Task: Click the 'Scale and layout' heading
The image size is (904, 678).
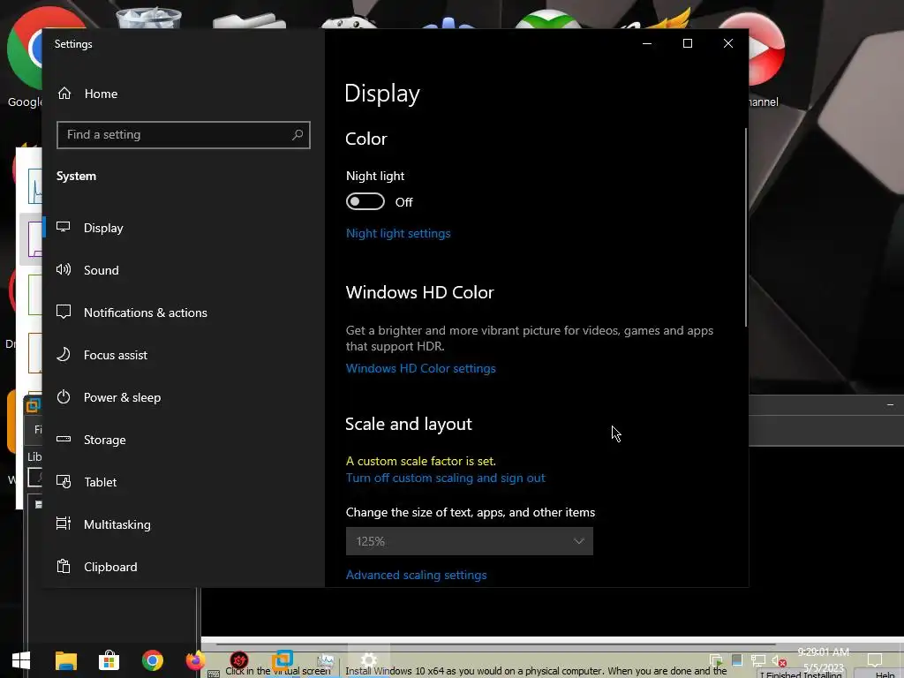Action: pos(409,424)
